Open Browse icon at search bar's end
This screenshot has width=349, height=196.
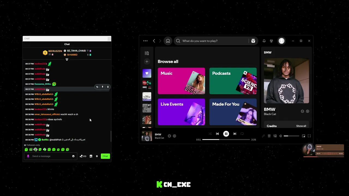pyautogui.click(x=253, y=41)
